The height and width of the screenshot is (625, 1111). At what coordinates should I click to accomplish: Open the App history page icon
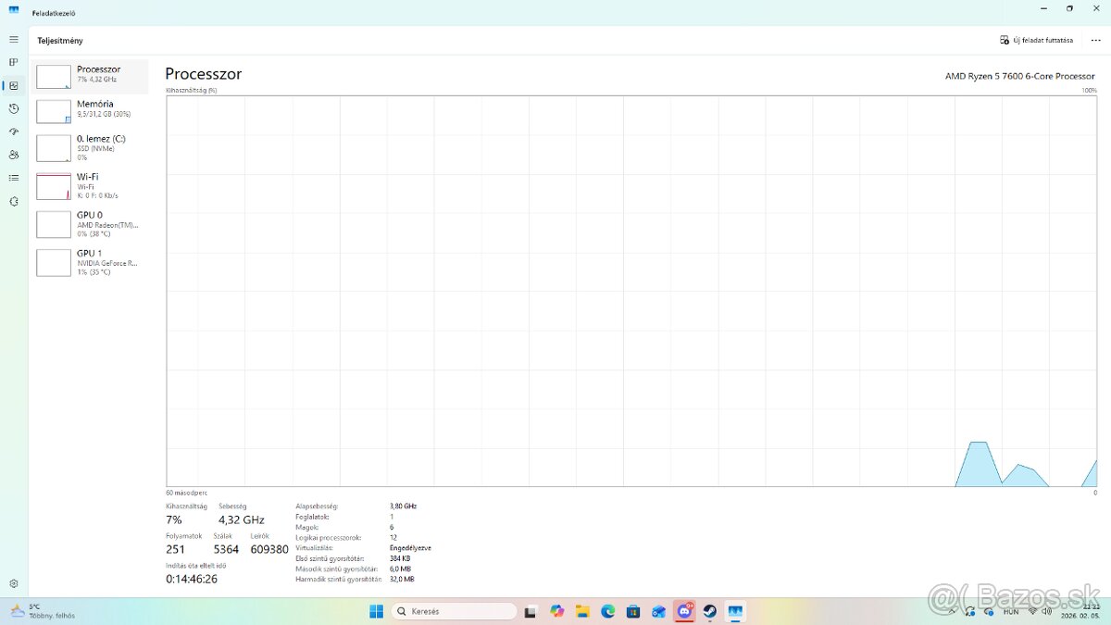coord(13,109)
